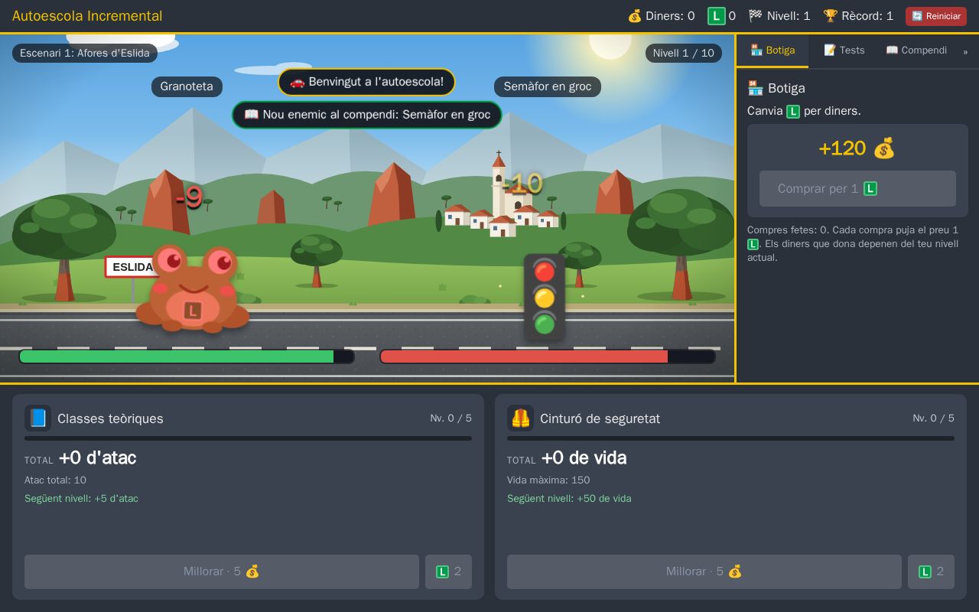Click the Escenari 1: Afores d'Eslida label
Image resolution: width=979 pixels, height=612 pixels.
[85, 53]
